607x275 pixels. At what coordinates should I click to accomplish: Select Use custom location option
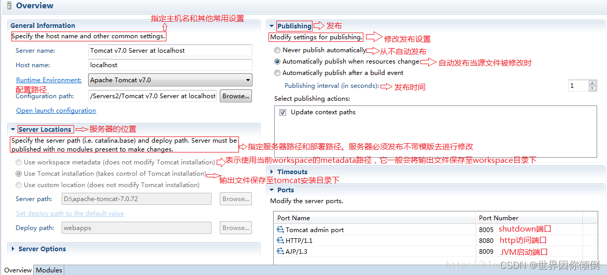pos(19,185)
